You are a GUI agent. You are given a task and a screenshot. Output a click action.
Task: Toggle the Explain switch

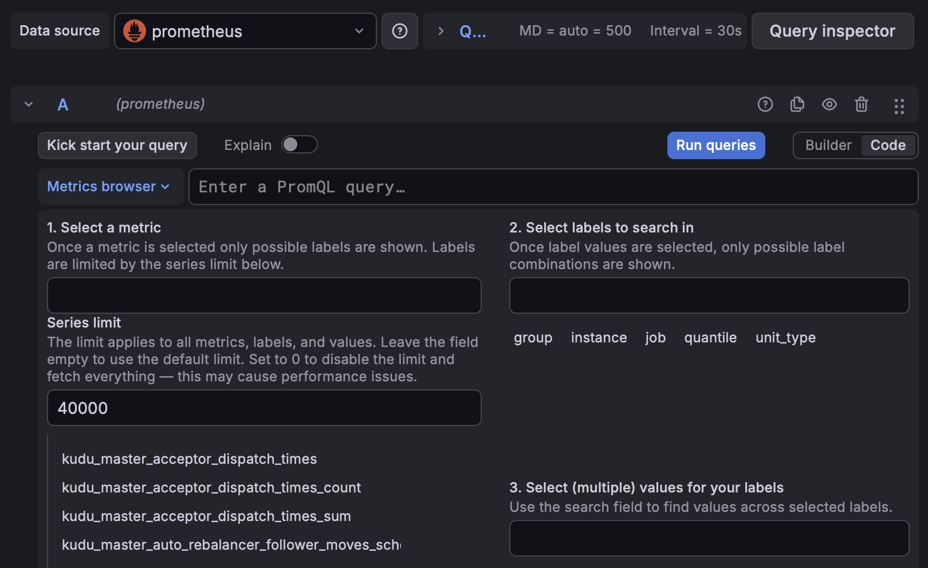pos(300,145)
